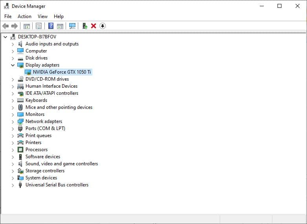This screenshot has height=224, width=307.
Task: Select the Universal Serial Bus controllers item
Action: point(57,185)
